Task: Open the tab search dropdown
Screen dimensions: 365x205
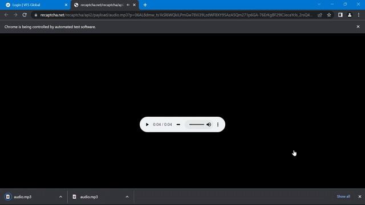Action: pos(319,4)
